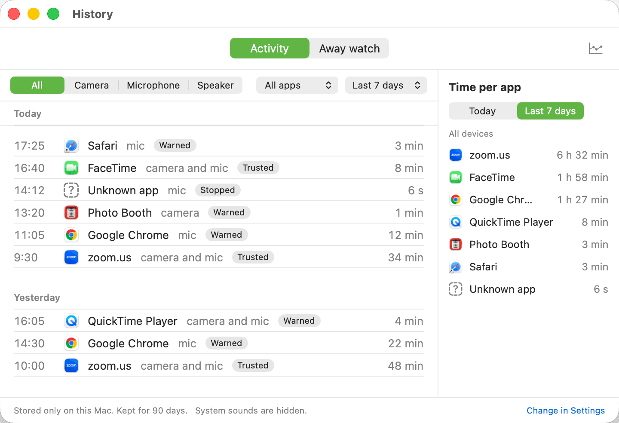619x423 pixels.
Task: Filter the activity list by All
Action: pyautogui.click(x=37, y=85)
